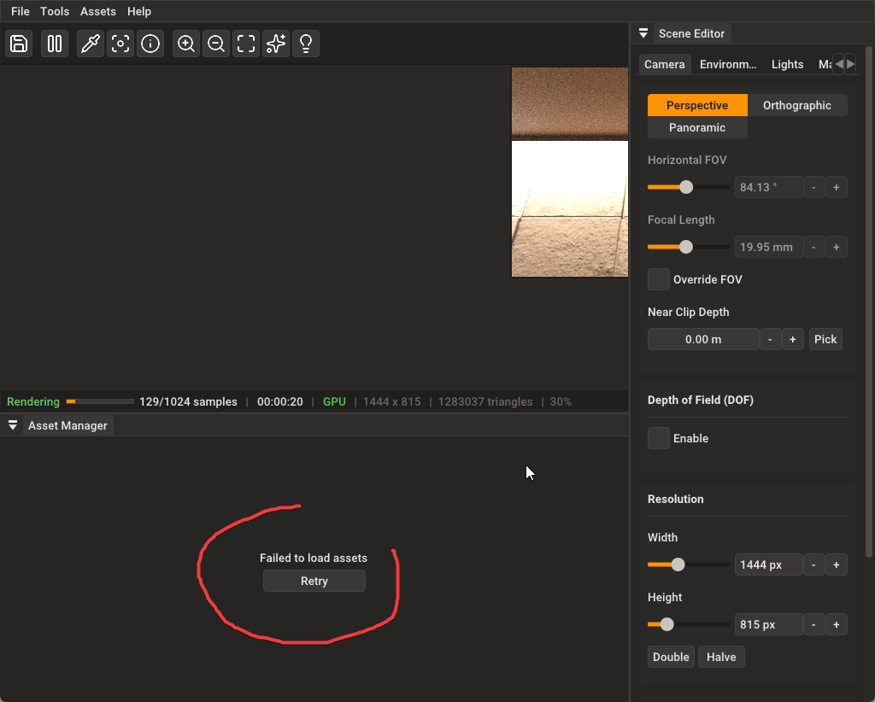Screen dimensions: 875x702
Task: Collapse the Scene Editor panel triangle
Action: pyautogui.click(x=643, y=34)
